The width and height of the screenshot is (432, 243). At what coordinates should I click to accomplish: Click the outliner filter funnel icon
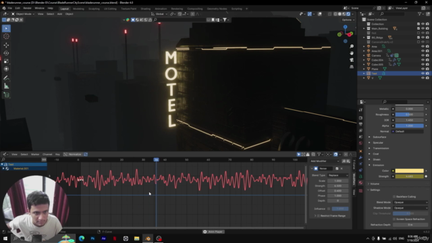pos(419,13)
